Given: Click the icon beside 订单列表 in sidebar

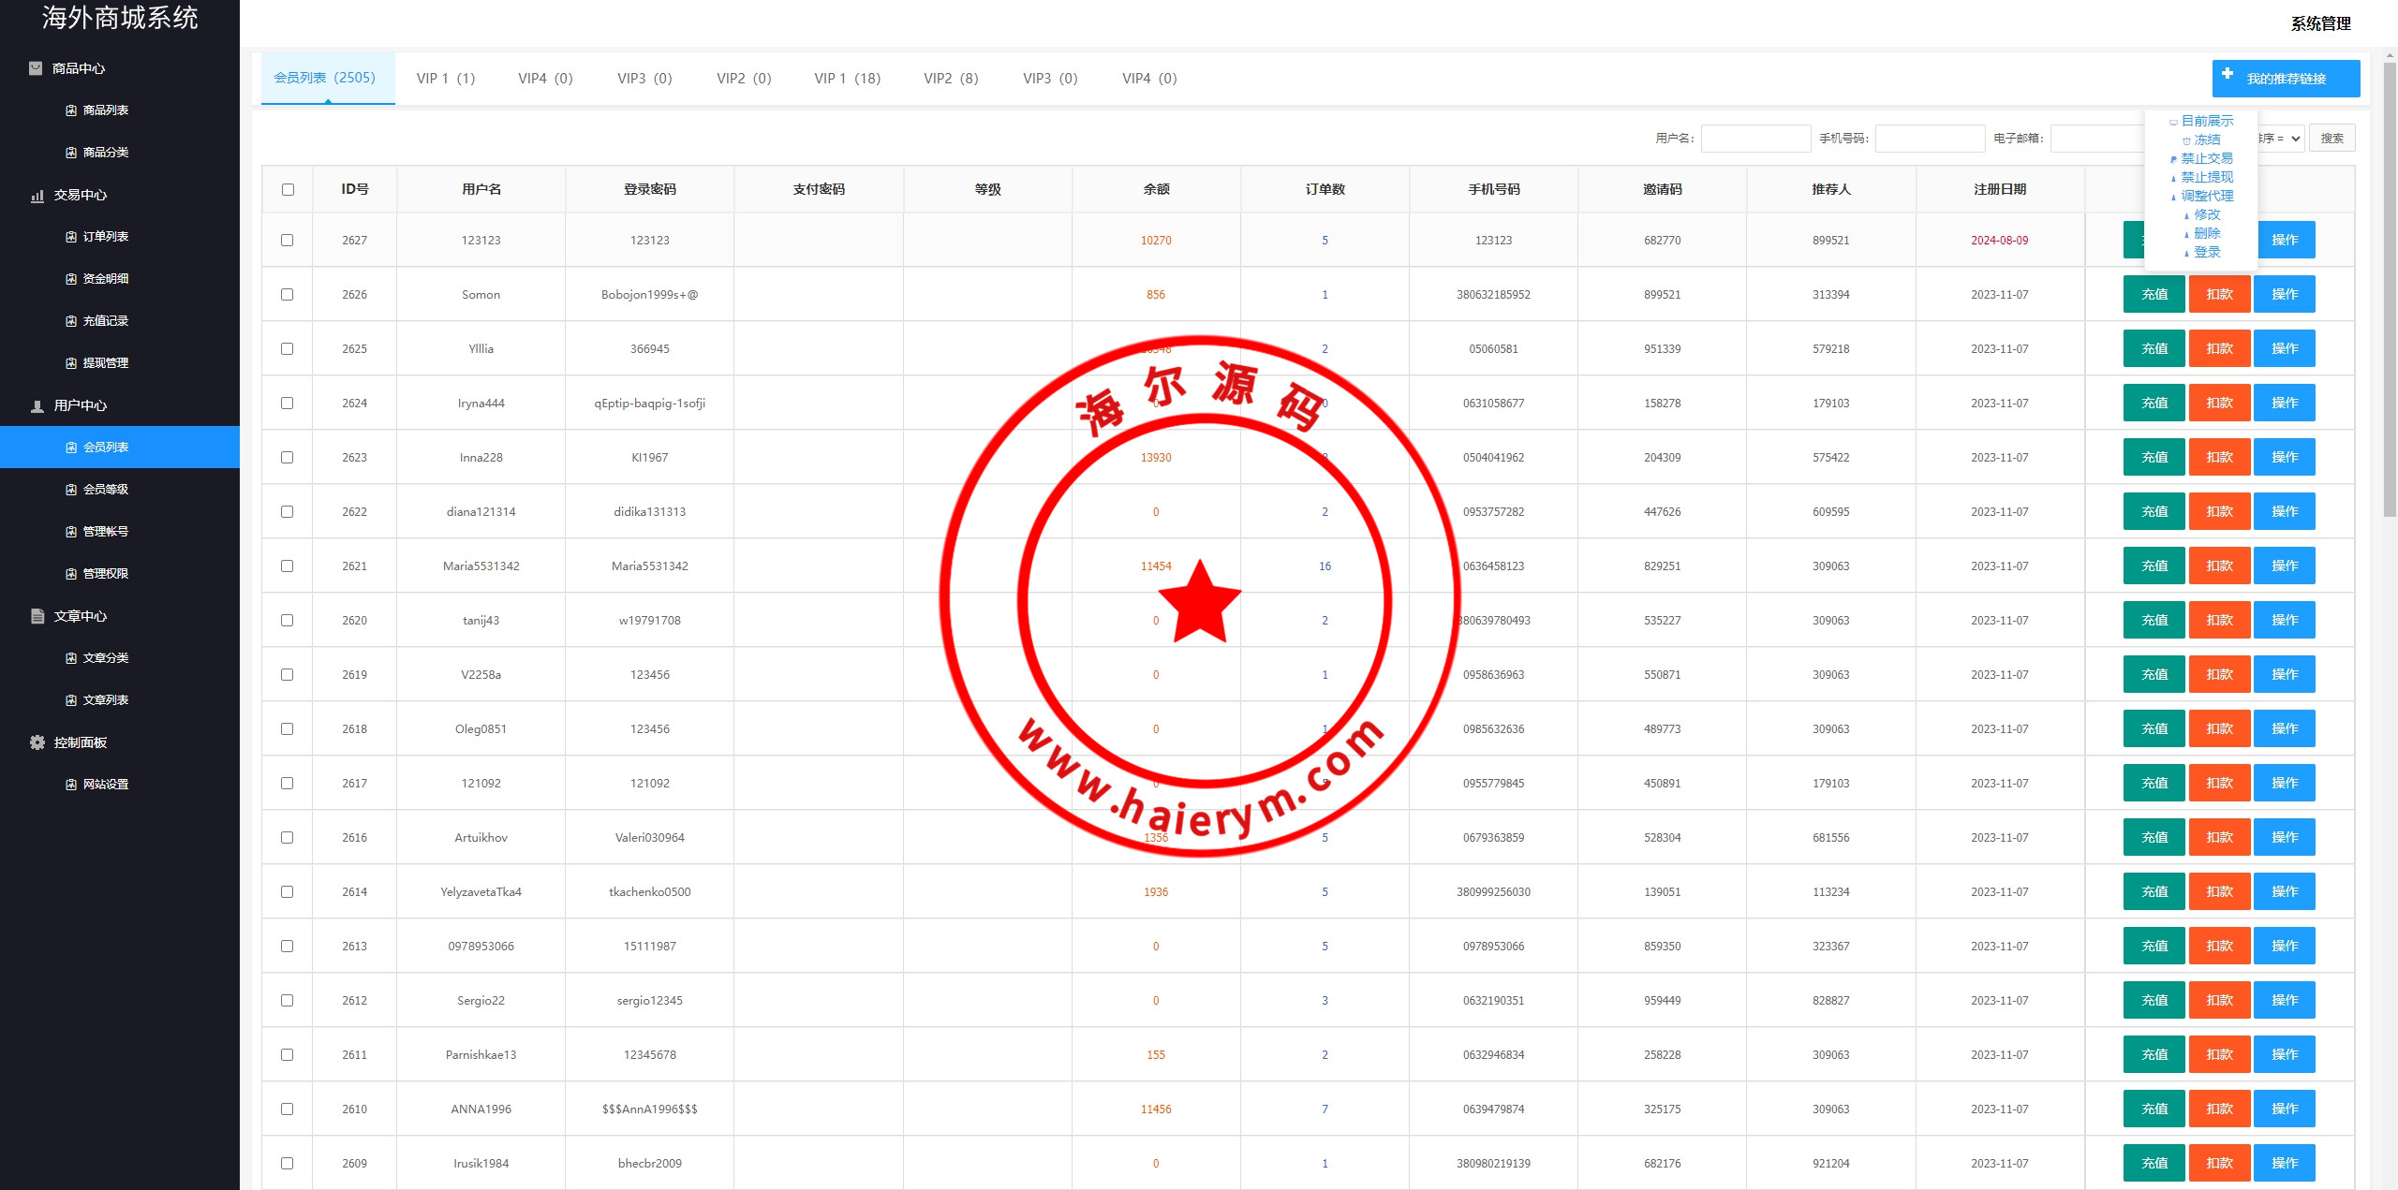Looking at the screenshot, I should click(71, 237).
